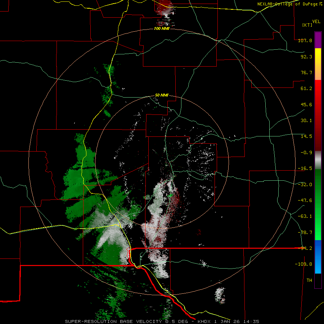Click the yellow-orange segment of the color bar
Screen dimensions: 324x324
pos(318,64)
